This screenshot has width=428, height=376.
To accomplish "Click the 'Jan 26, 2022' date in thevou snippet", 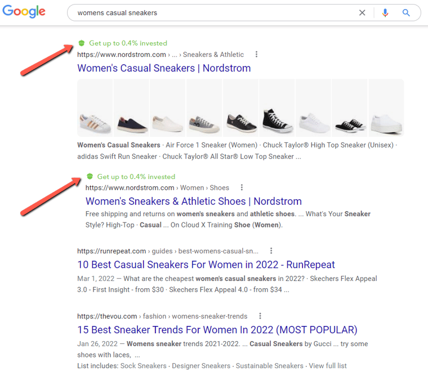I will [x=97, y=344].
